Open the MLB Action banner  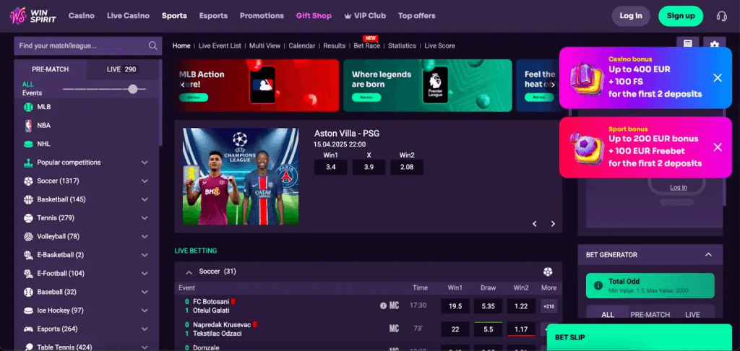[257, 85]
